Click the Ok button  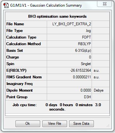click(28, 124)
